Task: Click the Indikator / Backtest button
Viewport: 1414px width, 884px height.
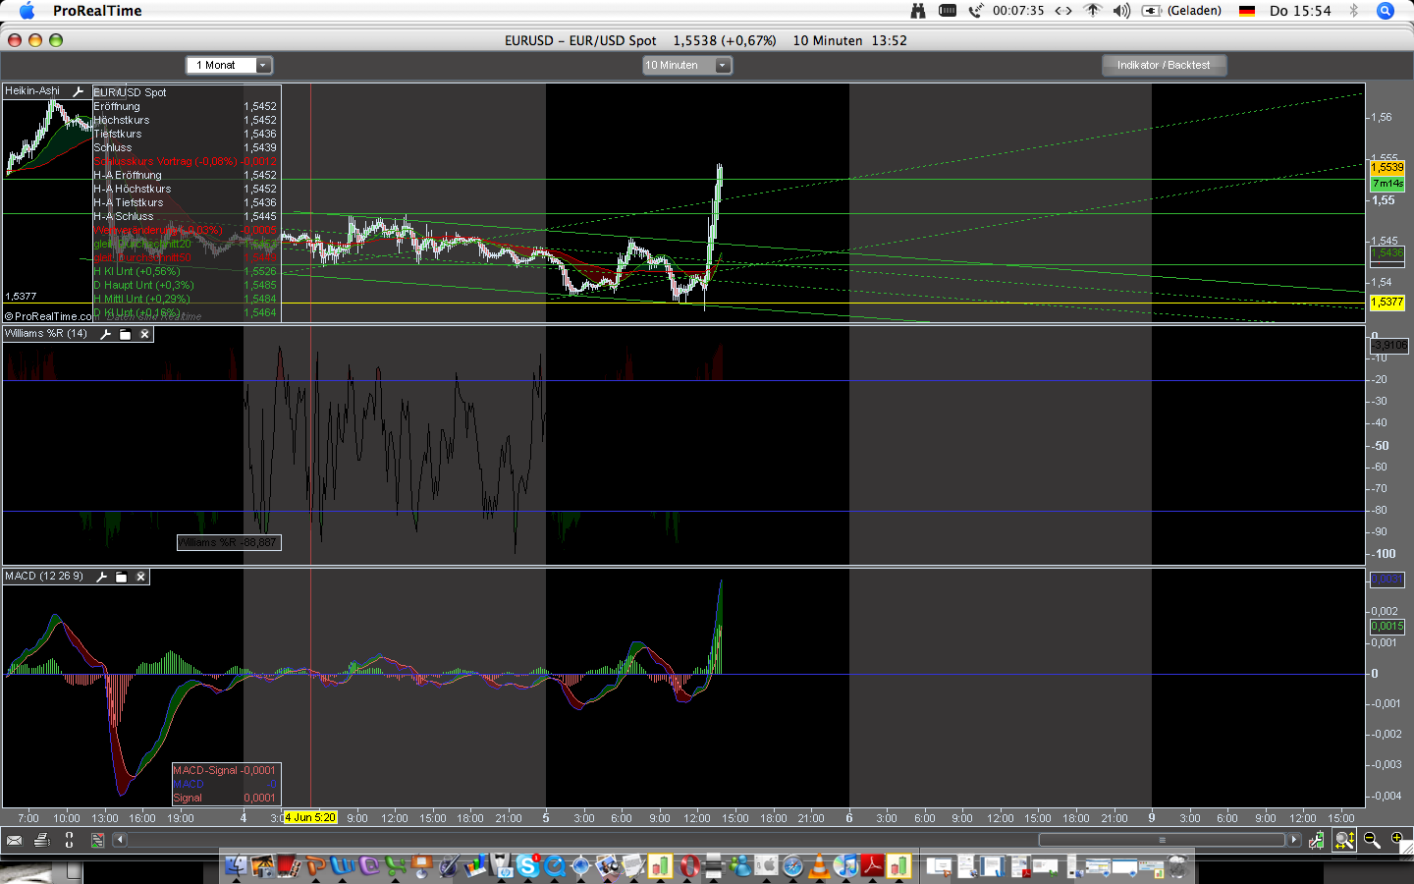Action: point(1164,65)
